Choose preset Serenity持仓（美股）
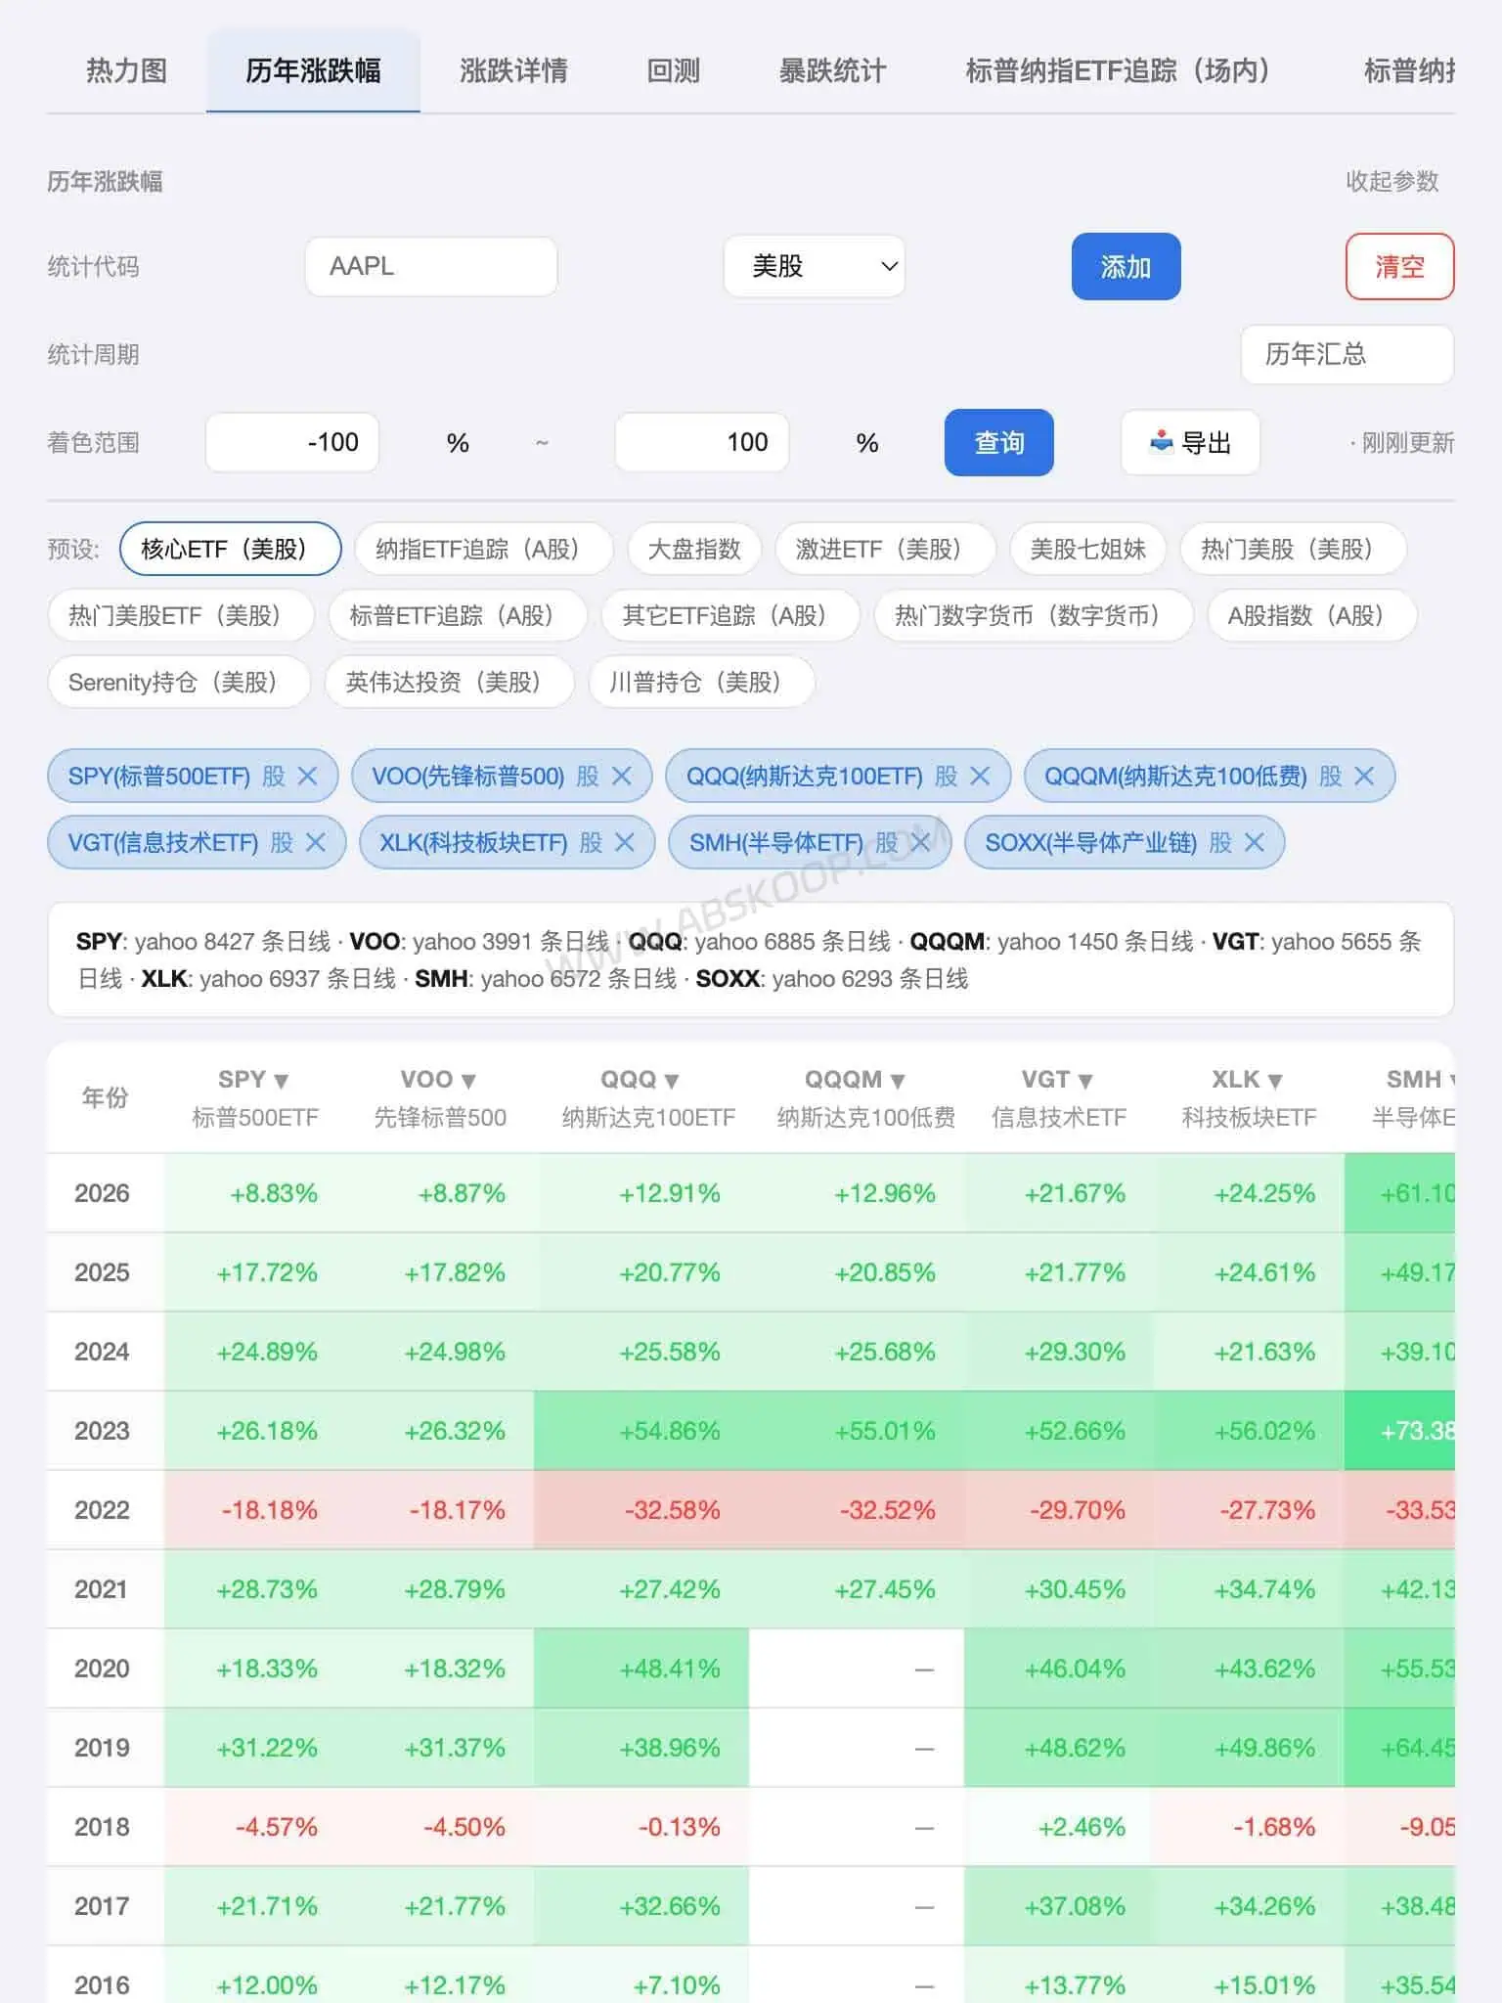Viewport: 1502px width, 2003px height. [x=179, y=682]
